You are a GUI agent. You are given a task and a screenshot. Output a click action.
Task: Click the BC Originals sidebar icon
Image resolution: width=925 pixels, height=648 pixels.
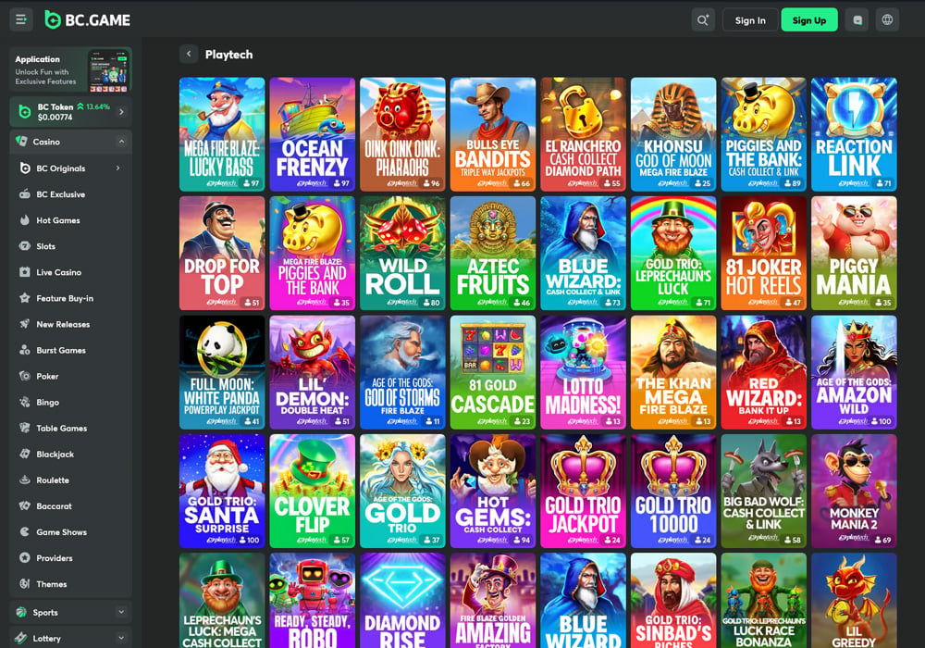pos(25,168)
